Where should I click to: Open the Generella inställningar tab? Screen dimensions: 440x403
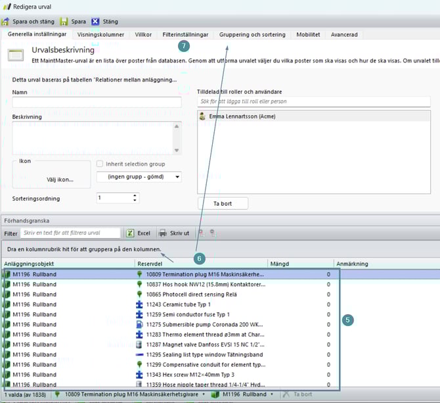pos(37,34)
